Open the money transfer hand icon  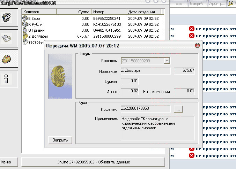click(7, 38)
